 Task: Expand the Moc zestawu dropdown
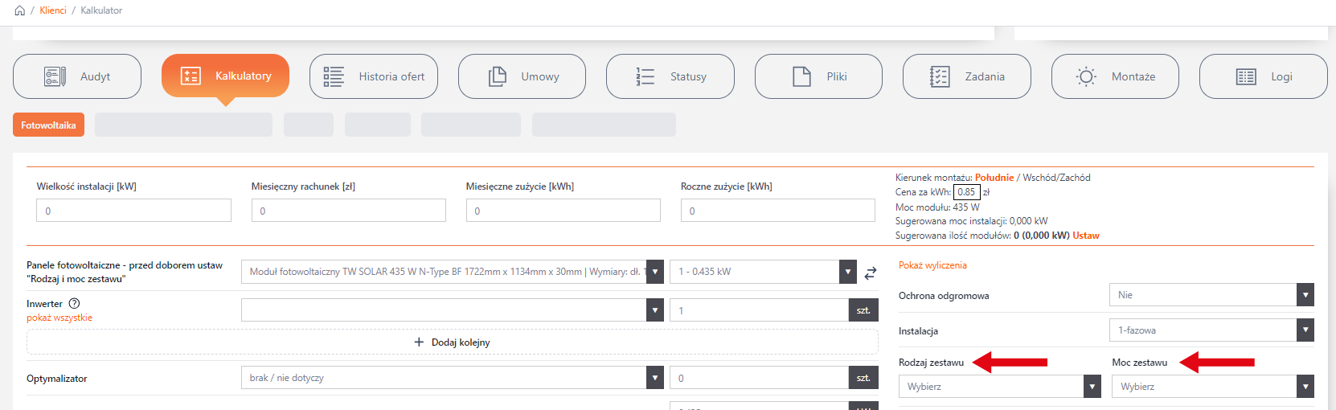click(1212, 387)
